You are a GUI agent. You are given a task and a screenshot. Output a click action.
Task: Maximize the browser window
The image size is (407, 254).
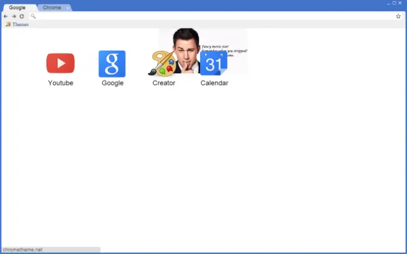click(x=394, y=3)
